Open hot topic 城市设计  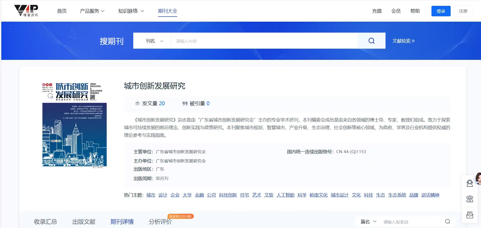pos(340,195)
